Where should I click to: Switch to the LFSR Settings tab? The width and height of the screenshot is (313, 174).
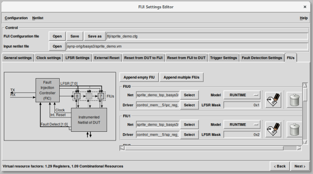tap(78, 58)
